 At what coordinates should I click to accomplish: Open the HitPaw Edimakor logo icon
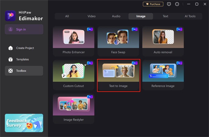[10, 16]
